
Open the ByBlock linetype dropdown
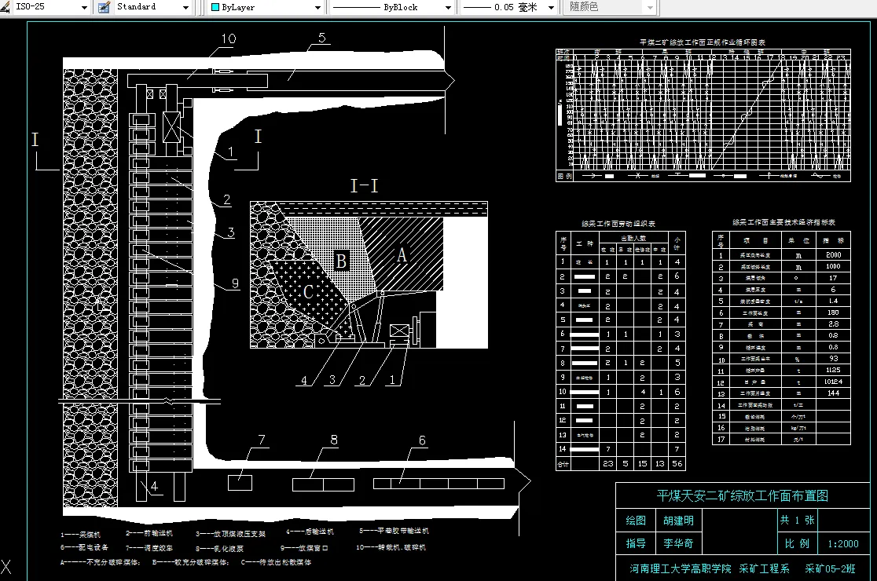pos(448,7)
